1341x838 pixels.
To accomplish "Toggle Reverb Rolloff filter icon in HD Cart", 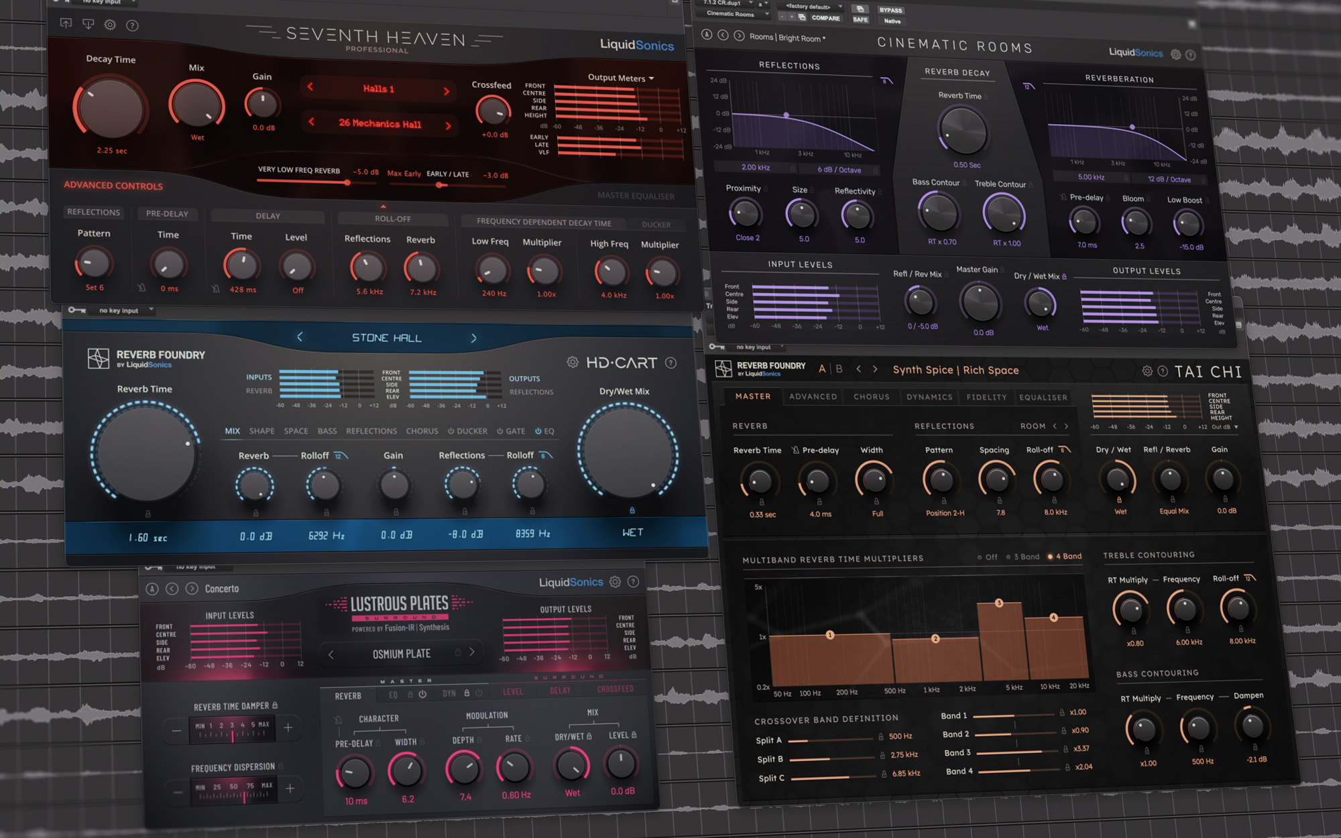I will pos(341,456).
